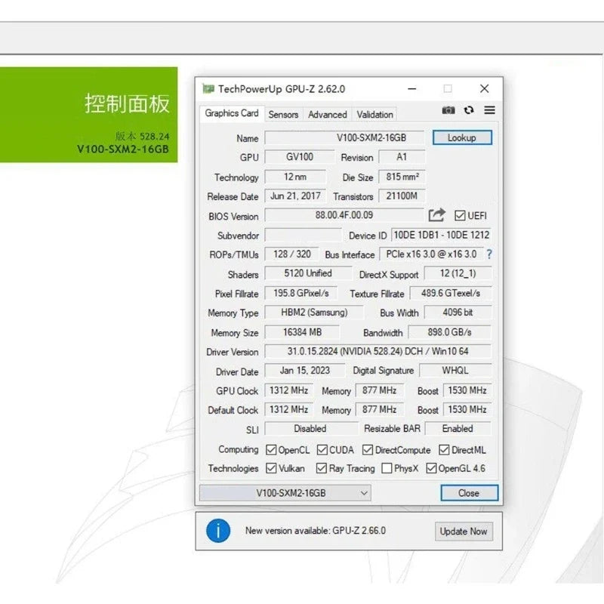Click the blue info icon in update notice
This screenshot has height=604, width=604.
pyautogui.click(x=218, y=531)
